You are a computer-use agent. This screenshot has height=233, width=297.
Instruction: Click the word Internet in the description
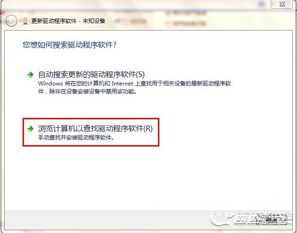[x=123, y=84]
